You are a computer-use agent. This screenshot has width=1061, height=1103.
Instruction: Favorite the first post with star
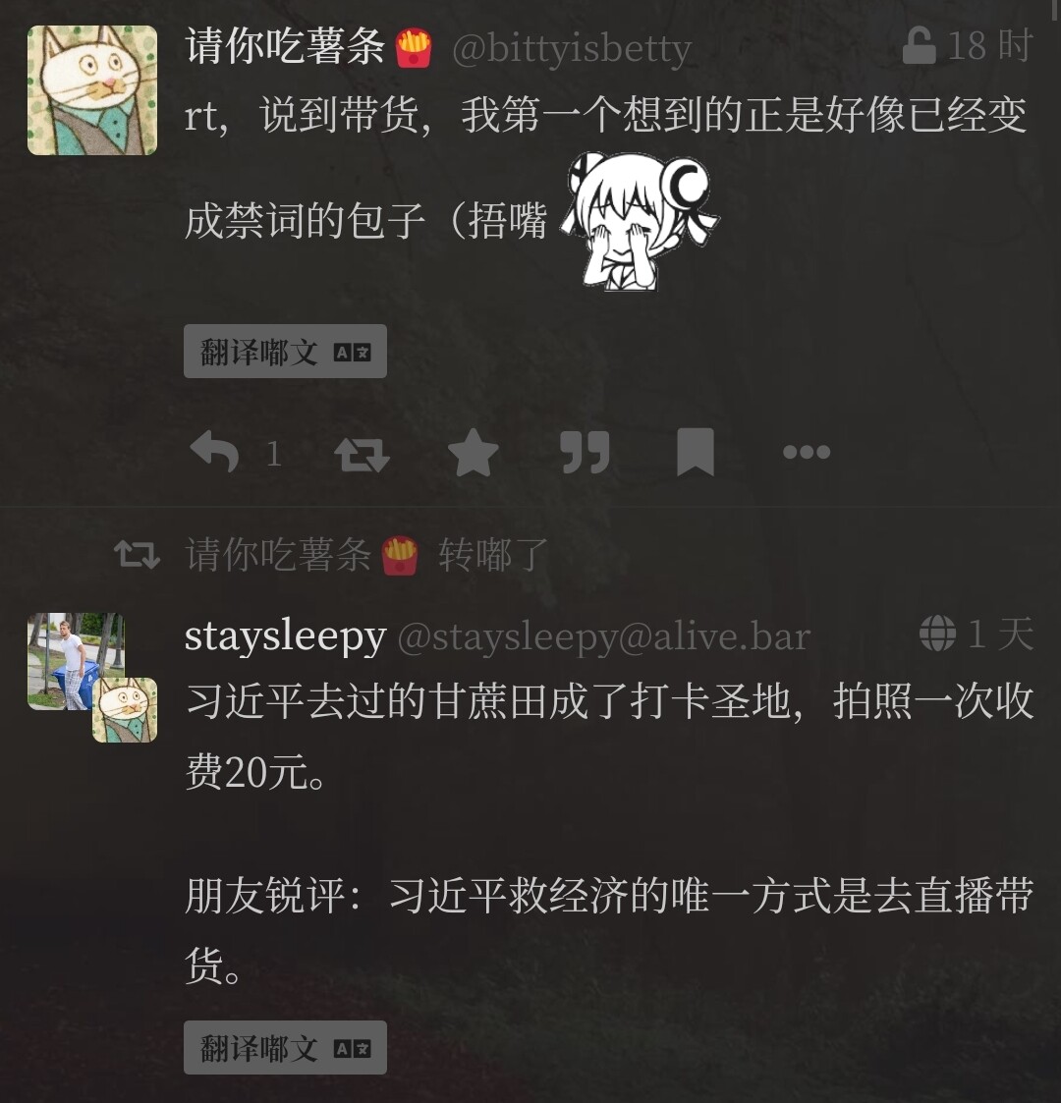(x=474, y=453)
